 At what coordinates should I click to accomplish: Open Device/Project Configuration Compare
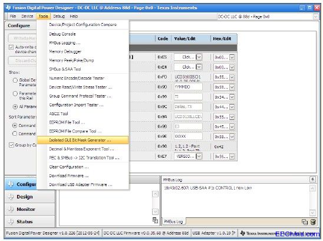[83, 25]
